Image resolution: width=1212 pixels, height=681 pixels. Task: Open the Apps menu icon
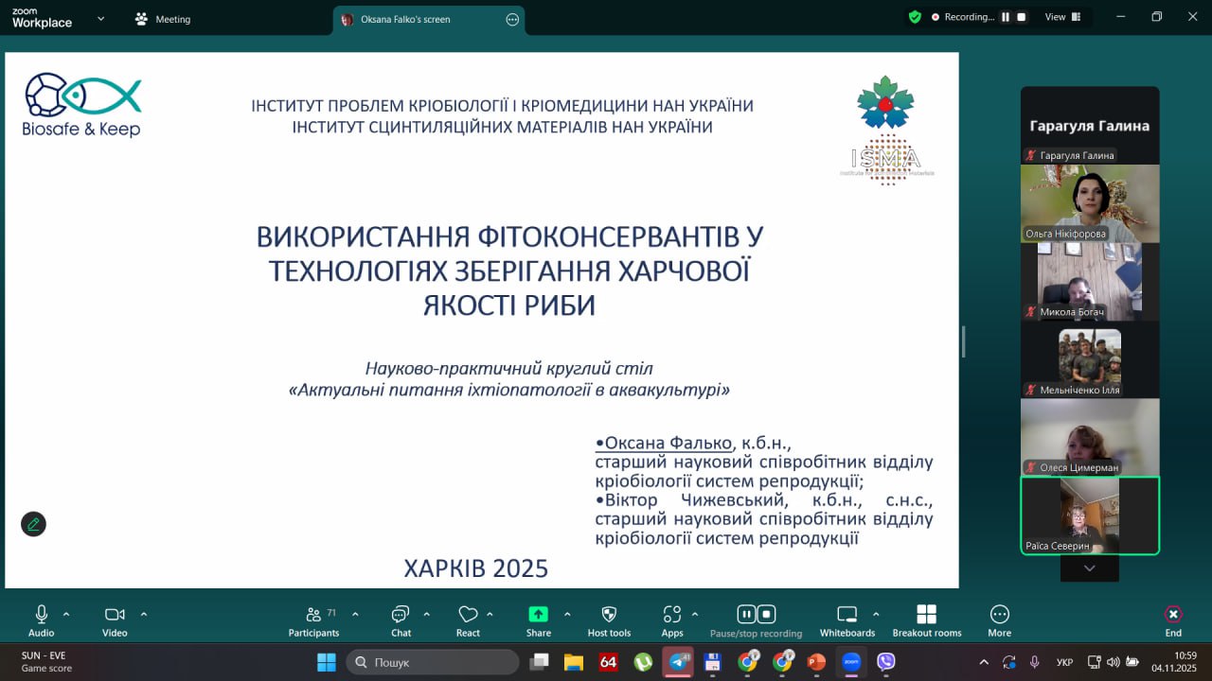pos(672,616)
